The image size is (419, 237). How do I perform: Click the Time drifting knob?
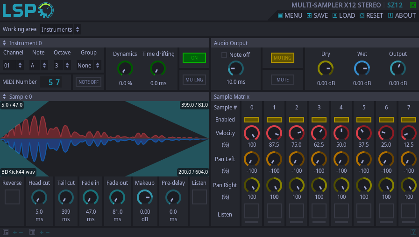click(158, 68)
